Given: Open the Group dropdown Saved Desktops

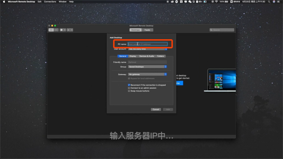Looking at the screenshot, I should tap(147, 67).
